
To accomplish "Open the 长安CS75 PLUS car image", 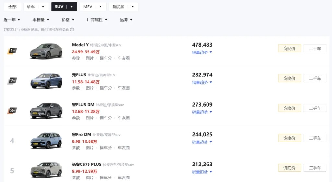I will click(x=46, y=170).
